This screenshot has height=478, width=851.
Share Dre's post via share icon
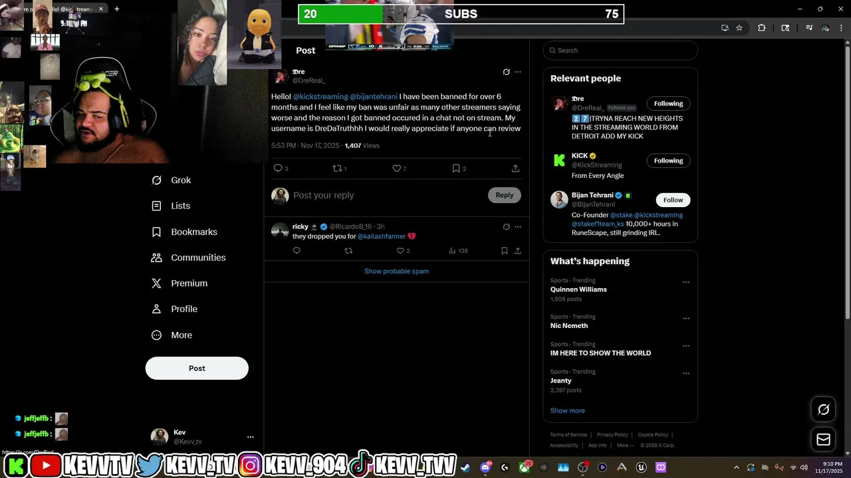click(515, 169)
